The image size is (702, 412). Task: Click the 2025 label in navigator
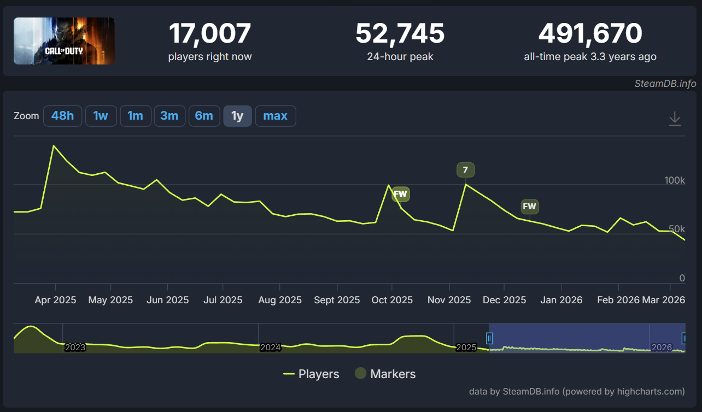[466, 348]
